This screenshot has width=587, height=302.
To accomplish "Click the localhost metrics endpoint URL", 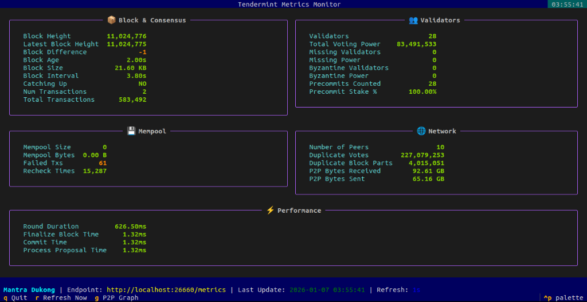I will (x=166, y=289).
